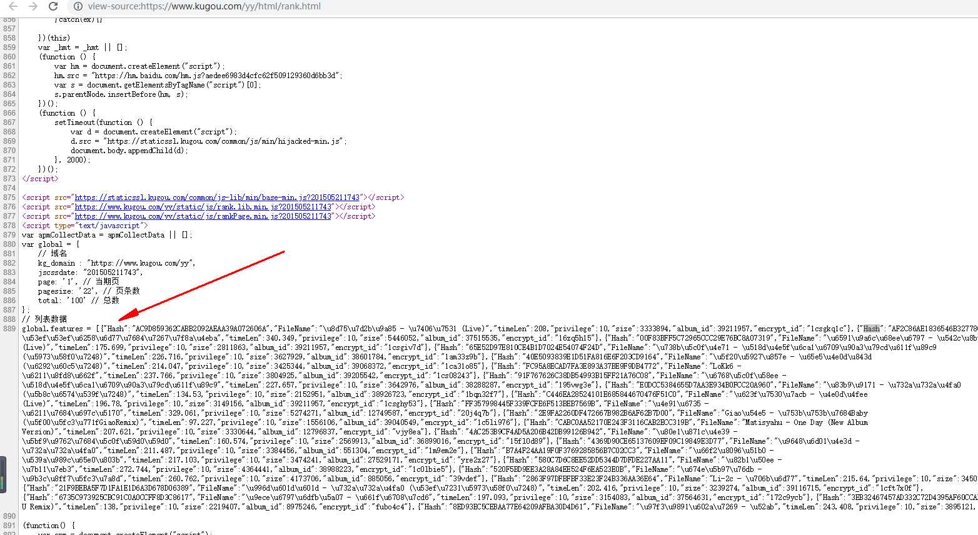Open the rank.lib.min.js script link
The width and height of the screenshot is (978, 535).
[x=203, y=207]
